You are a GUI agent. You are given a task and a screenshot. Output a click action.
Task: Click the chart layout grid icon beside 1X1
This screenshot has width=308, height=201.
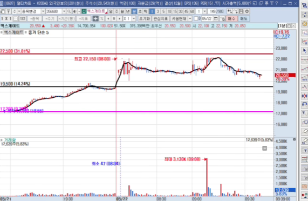16,19
